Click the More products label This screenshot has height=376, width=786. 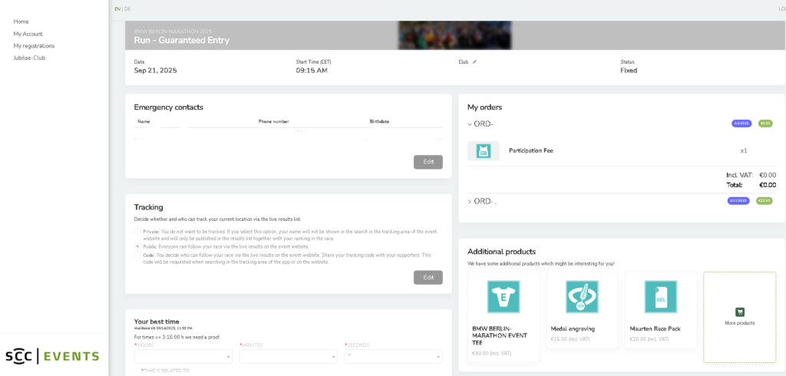[740, 323]
